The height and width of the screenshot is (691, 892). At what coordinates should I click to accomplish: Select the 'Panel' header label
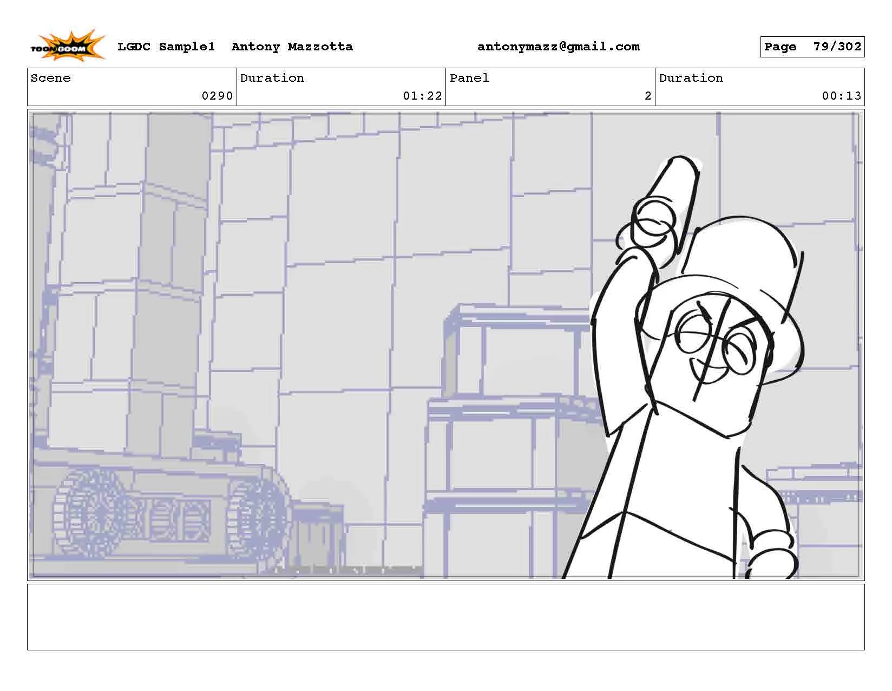click(470, 78)
